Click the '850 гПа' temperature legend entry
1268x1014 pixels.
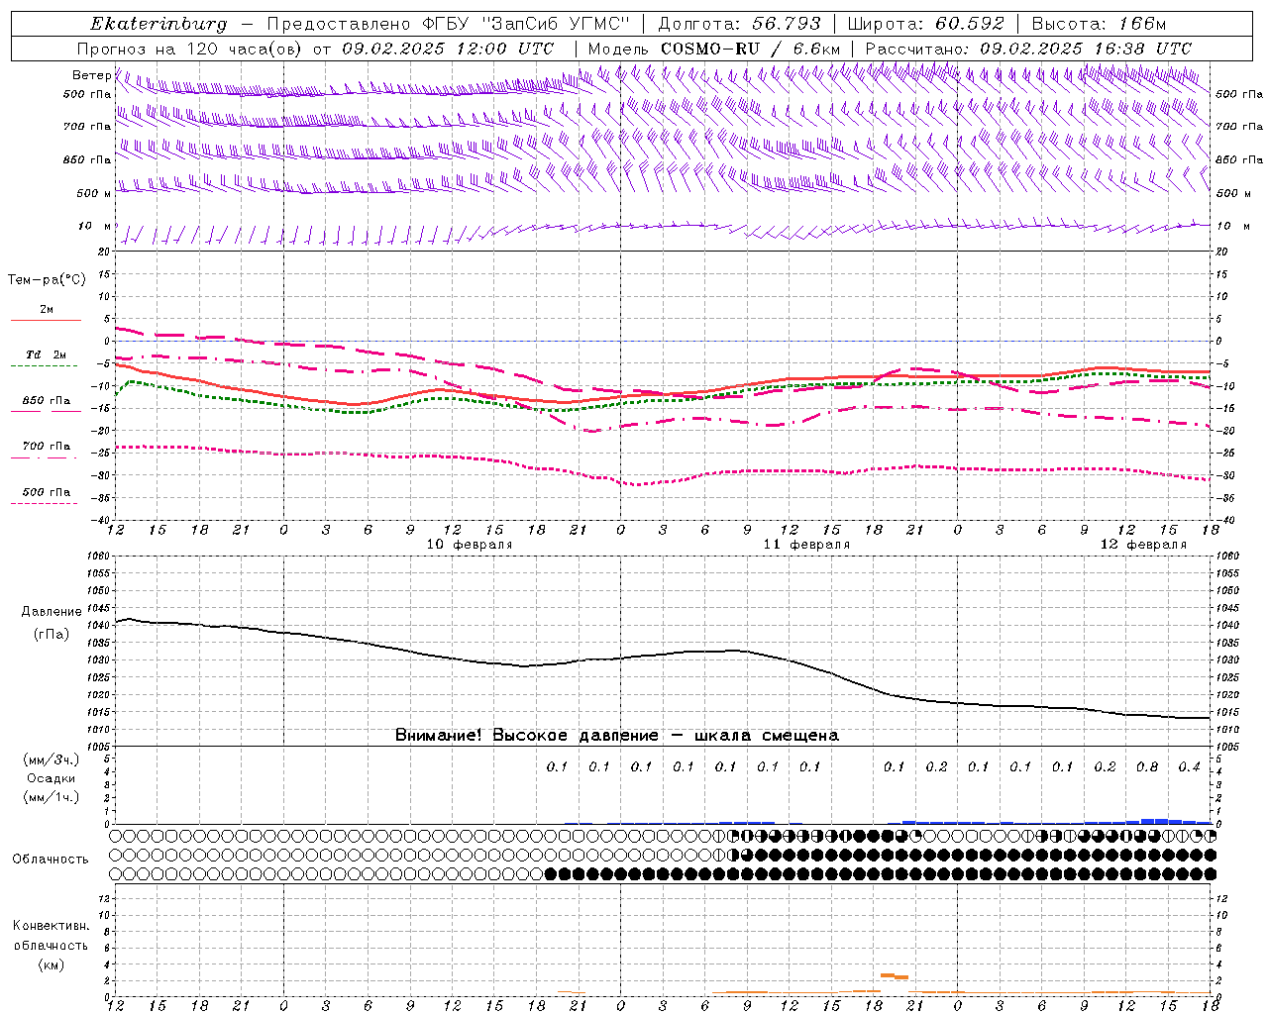(46, 401)
